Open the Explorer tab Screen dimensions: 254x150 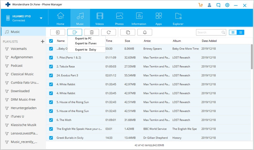[178, 18]
